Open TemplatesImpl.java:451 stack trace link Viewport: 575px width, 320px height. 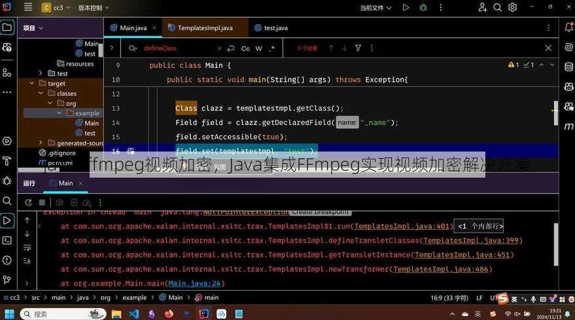pyautogui.click(x=462, y=255)
